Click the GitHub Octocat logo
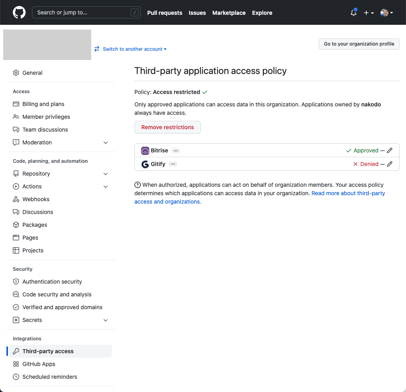 [19, 12]
